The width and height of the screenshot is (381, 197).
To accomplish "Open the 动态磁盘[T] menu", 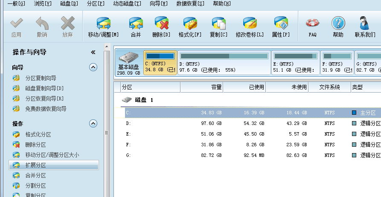I will 127,4.
